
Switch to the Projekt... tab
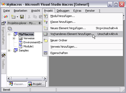coord(37,84)
